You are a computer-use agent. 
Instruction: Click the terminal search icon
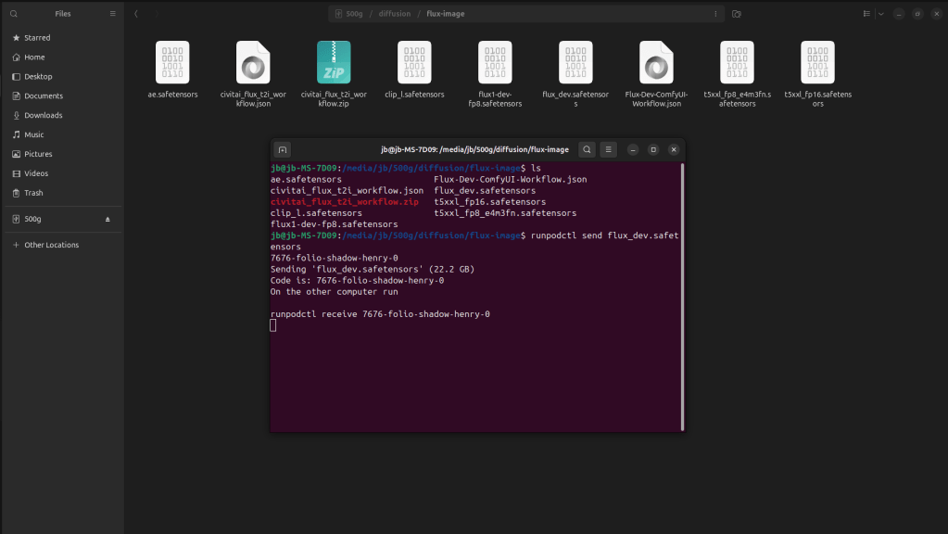(587, 149)
